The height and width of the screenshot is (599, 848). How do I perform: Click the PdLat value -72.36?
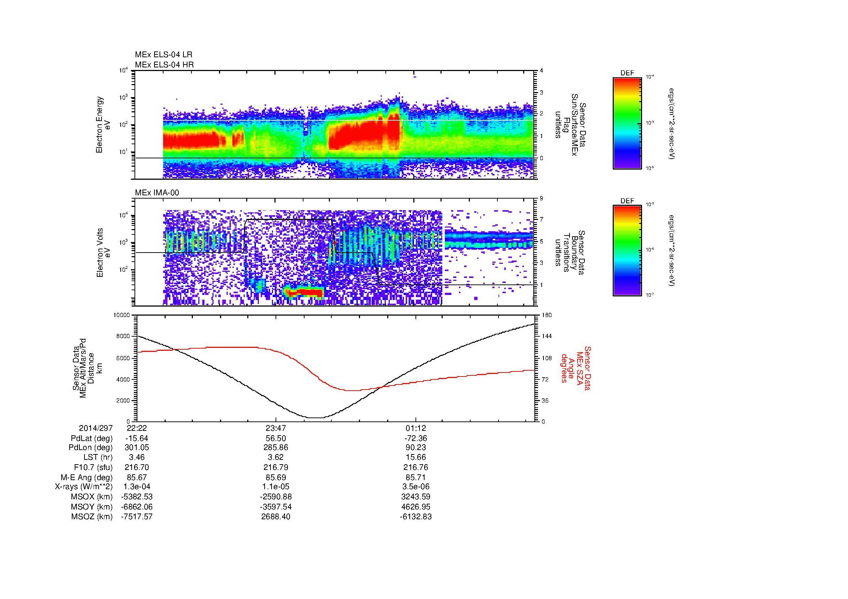416,438
